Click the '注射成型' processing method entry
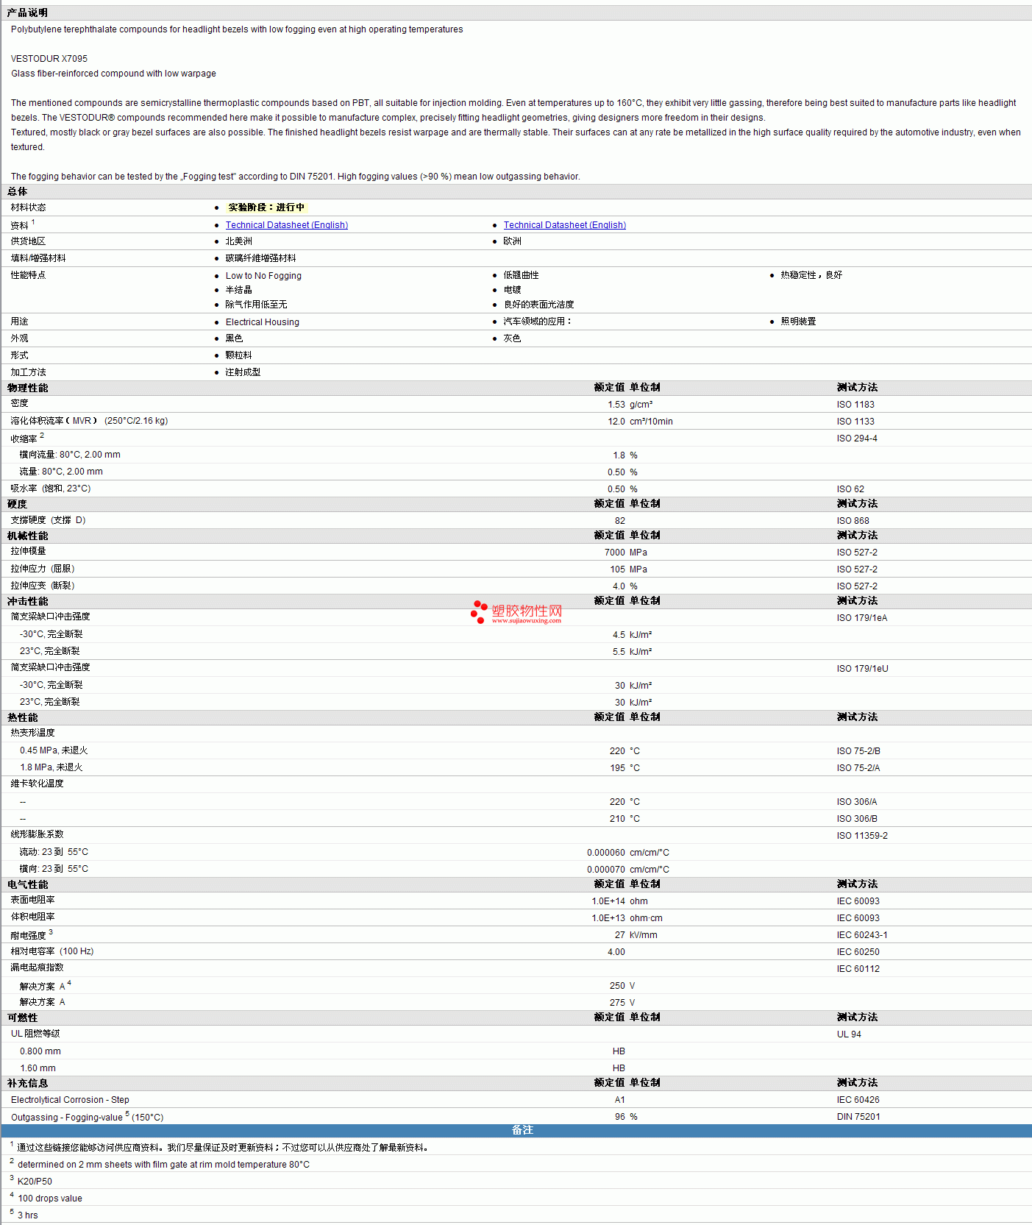The width and height of the screenshot is (1032, 1225). (x=243, y=372)
